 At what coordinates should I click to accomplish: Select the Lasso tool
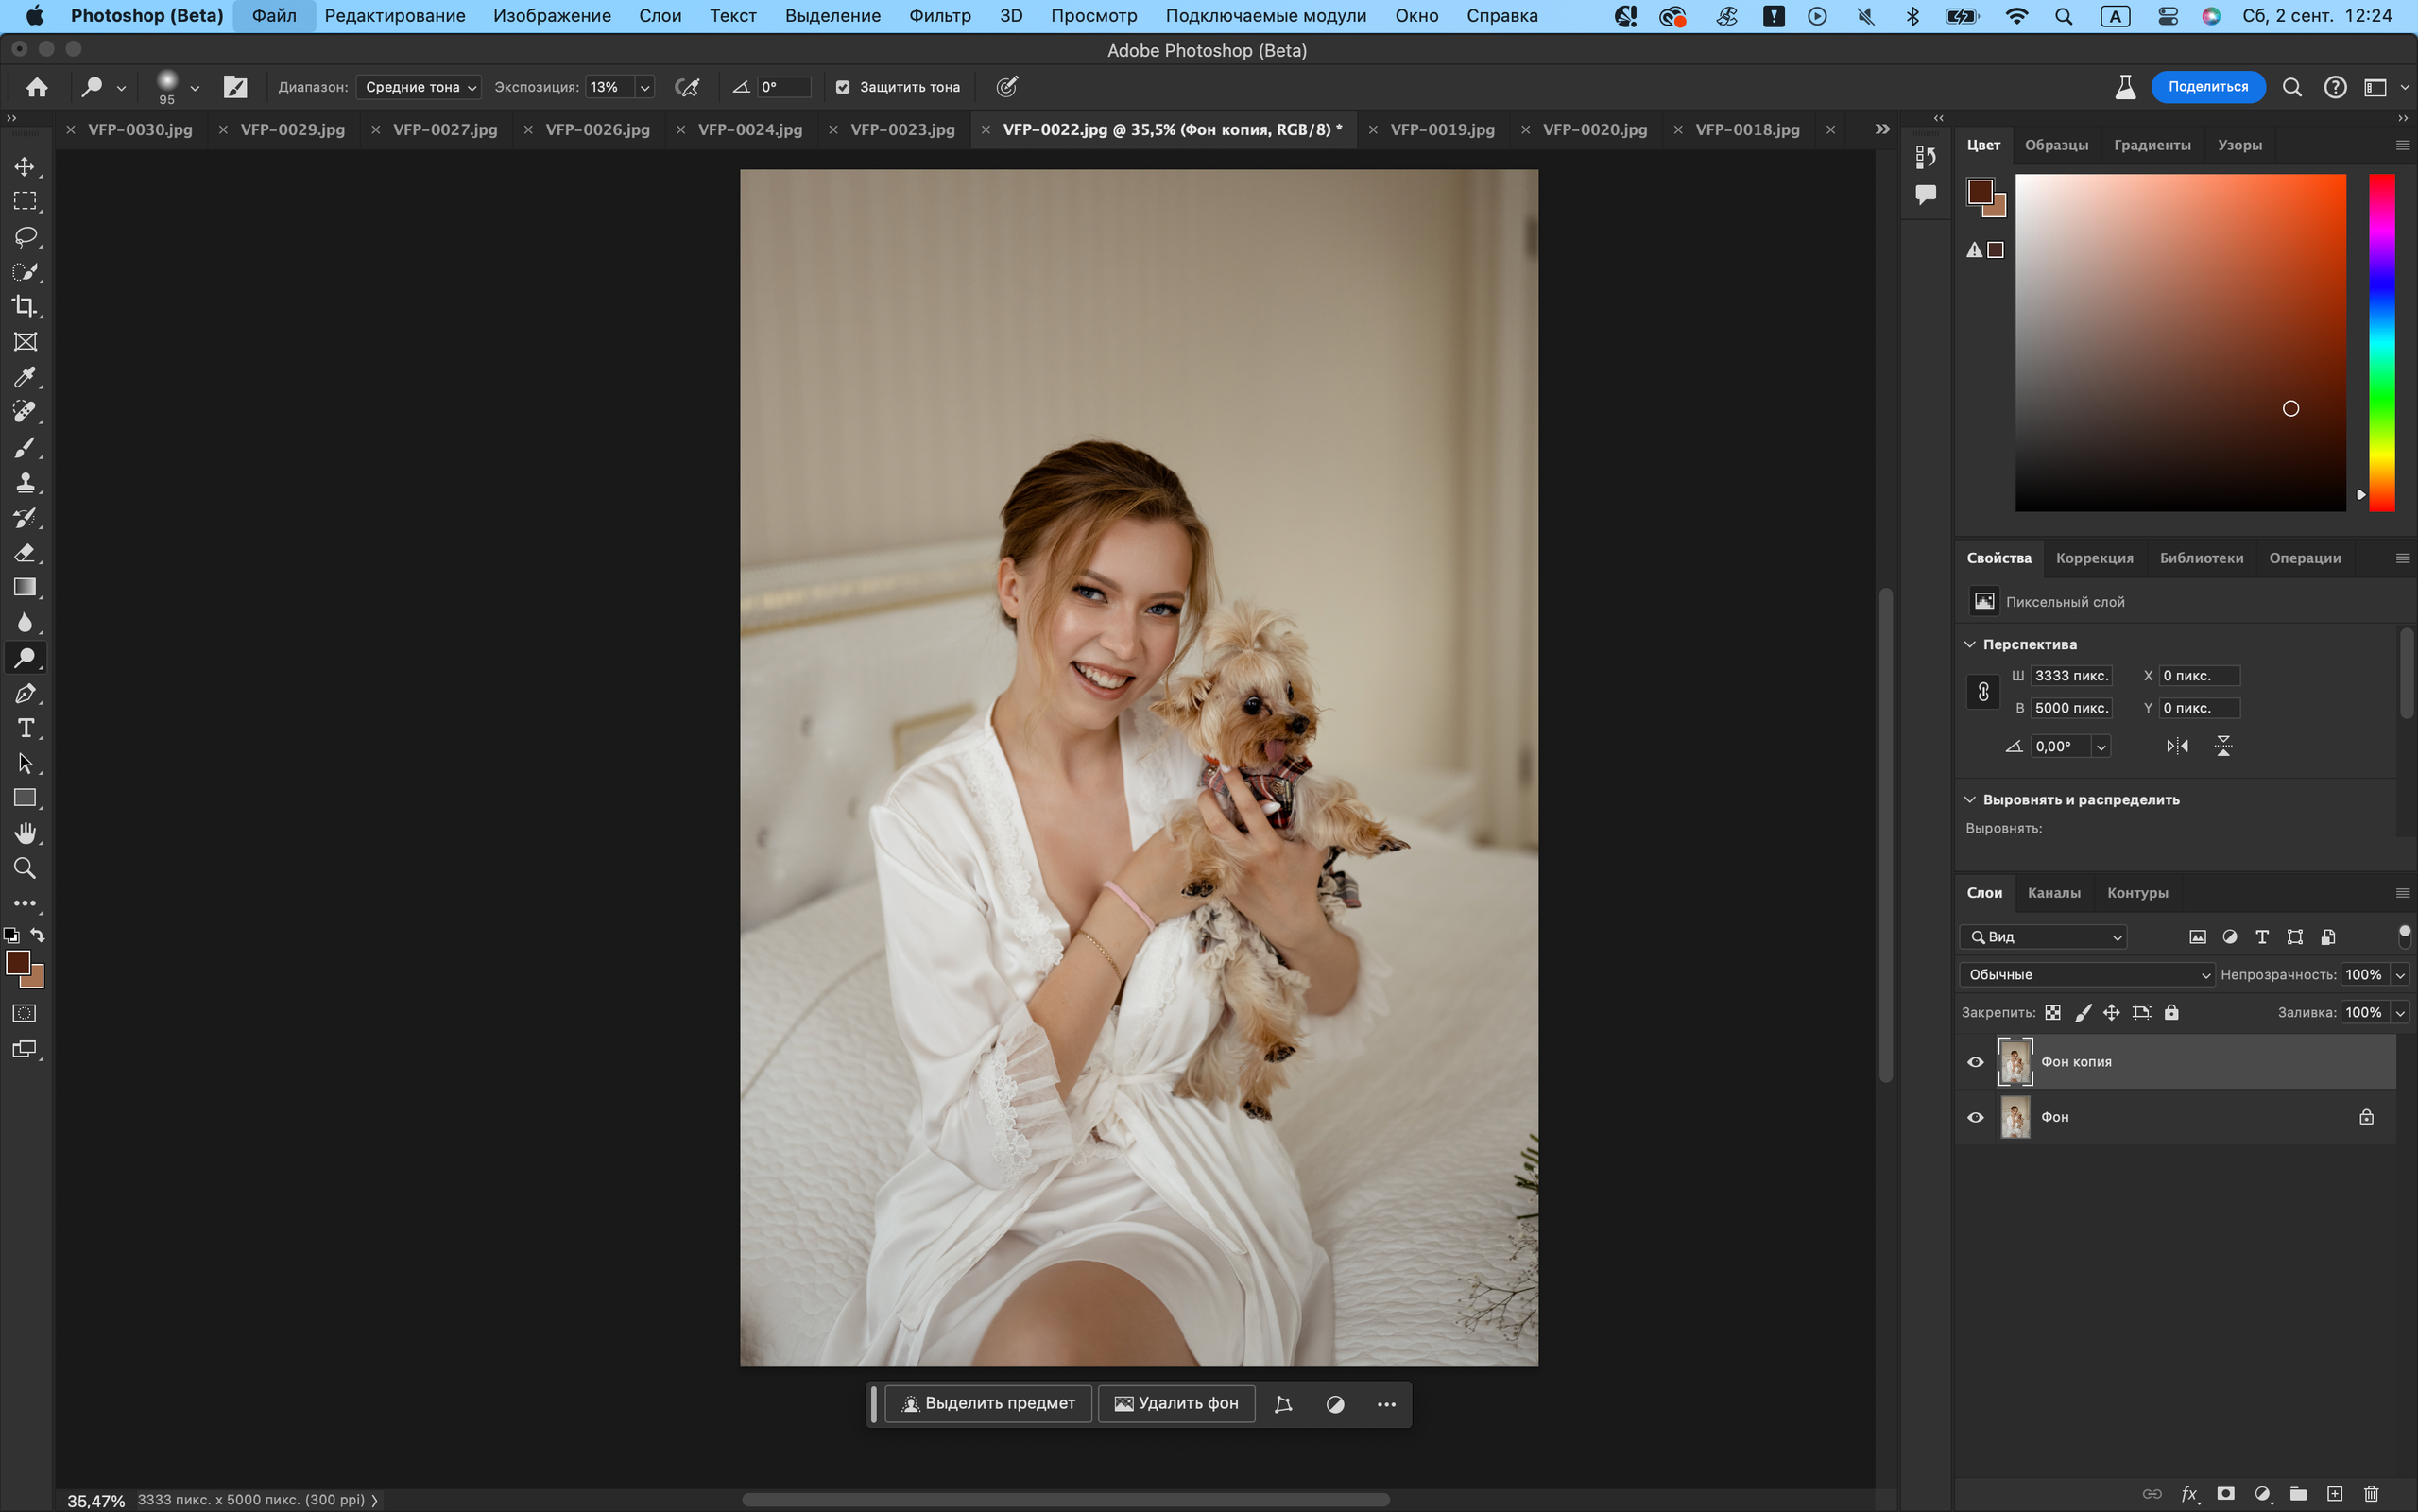coord(25,237)
